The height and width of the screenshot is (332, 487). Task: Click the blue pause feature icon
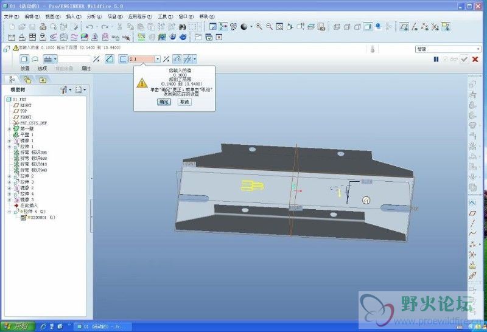click(436, 59)
